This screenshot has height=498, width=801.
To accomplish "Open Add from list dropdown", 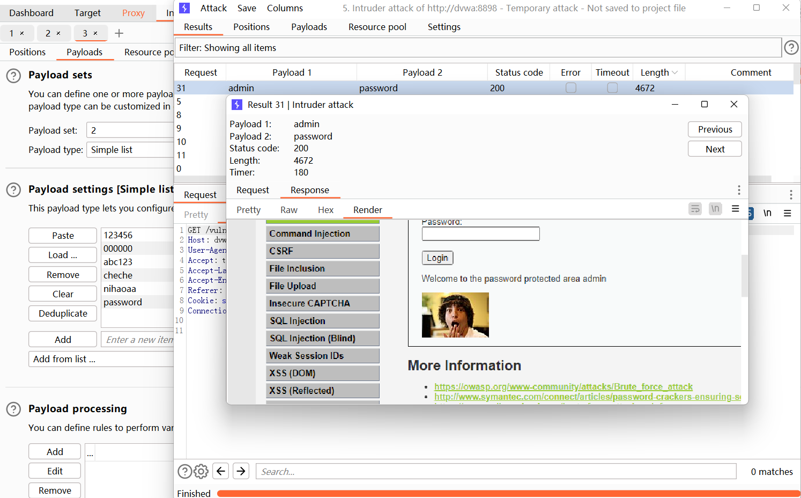I will click(101, 359).
